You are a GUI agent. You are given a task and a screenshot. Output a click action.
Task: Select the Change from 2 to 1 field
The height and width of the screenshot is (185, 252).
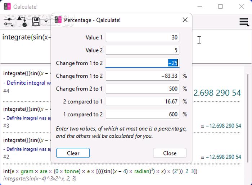(x=142, y=89)
